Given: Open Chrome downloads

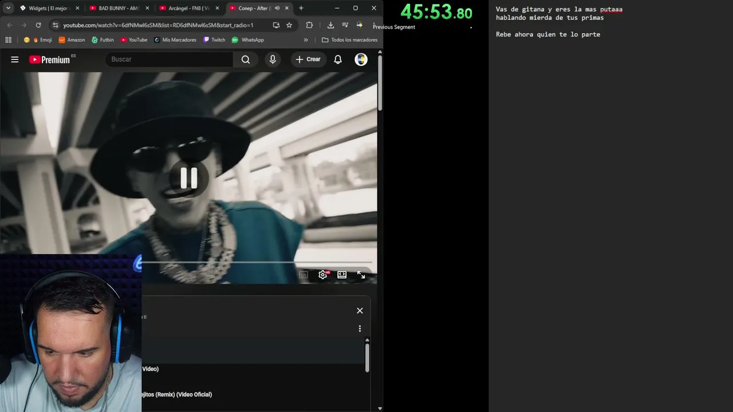Looking at the screenshot, I should pos(330,25).
